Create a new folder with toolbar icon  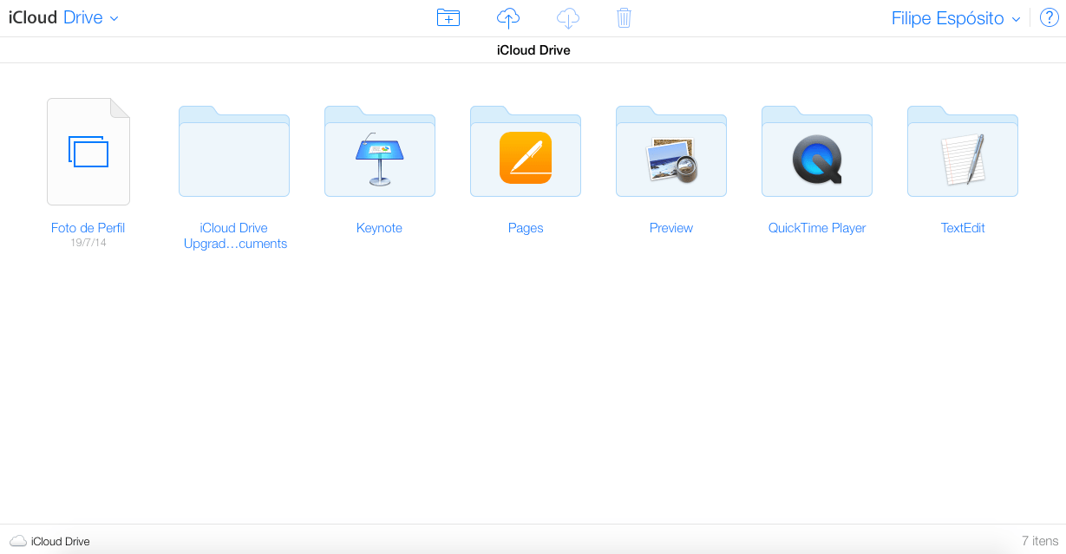tap(448, 17)
